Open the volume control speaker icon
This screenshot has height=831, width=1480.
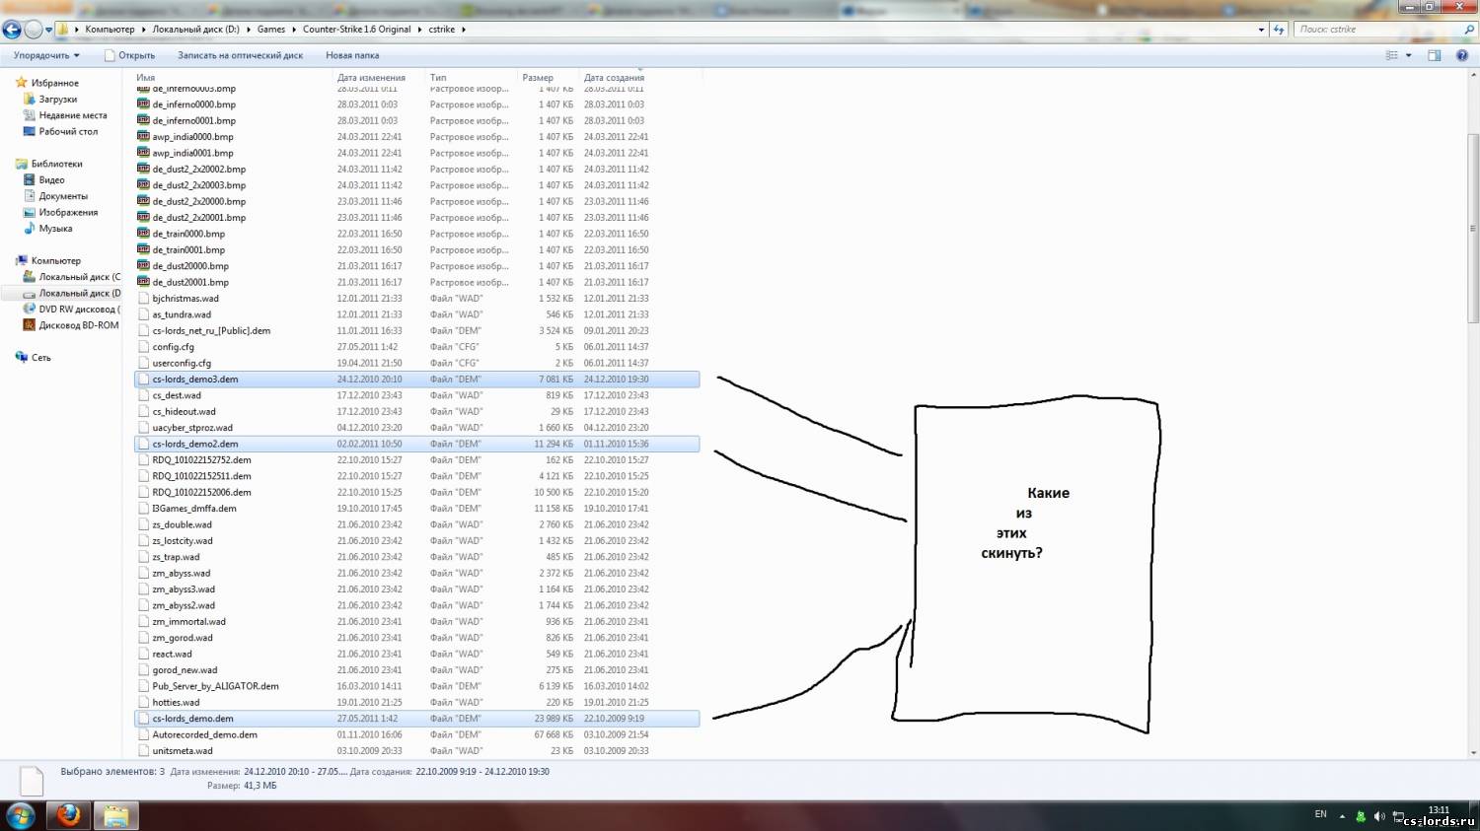(1379, 815)
